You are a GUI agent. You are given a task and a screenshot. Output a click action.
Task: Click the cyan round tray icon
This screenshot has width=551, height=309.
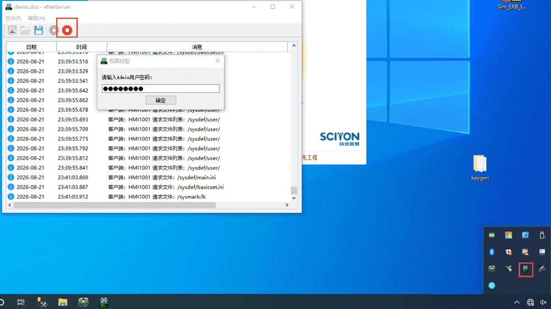[x=491, y=285]
